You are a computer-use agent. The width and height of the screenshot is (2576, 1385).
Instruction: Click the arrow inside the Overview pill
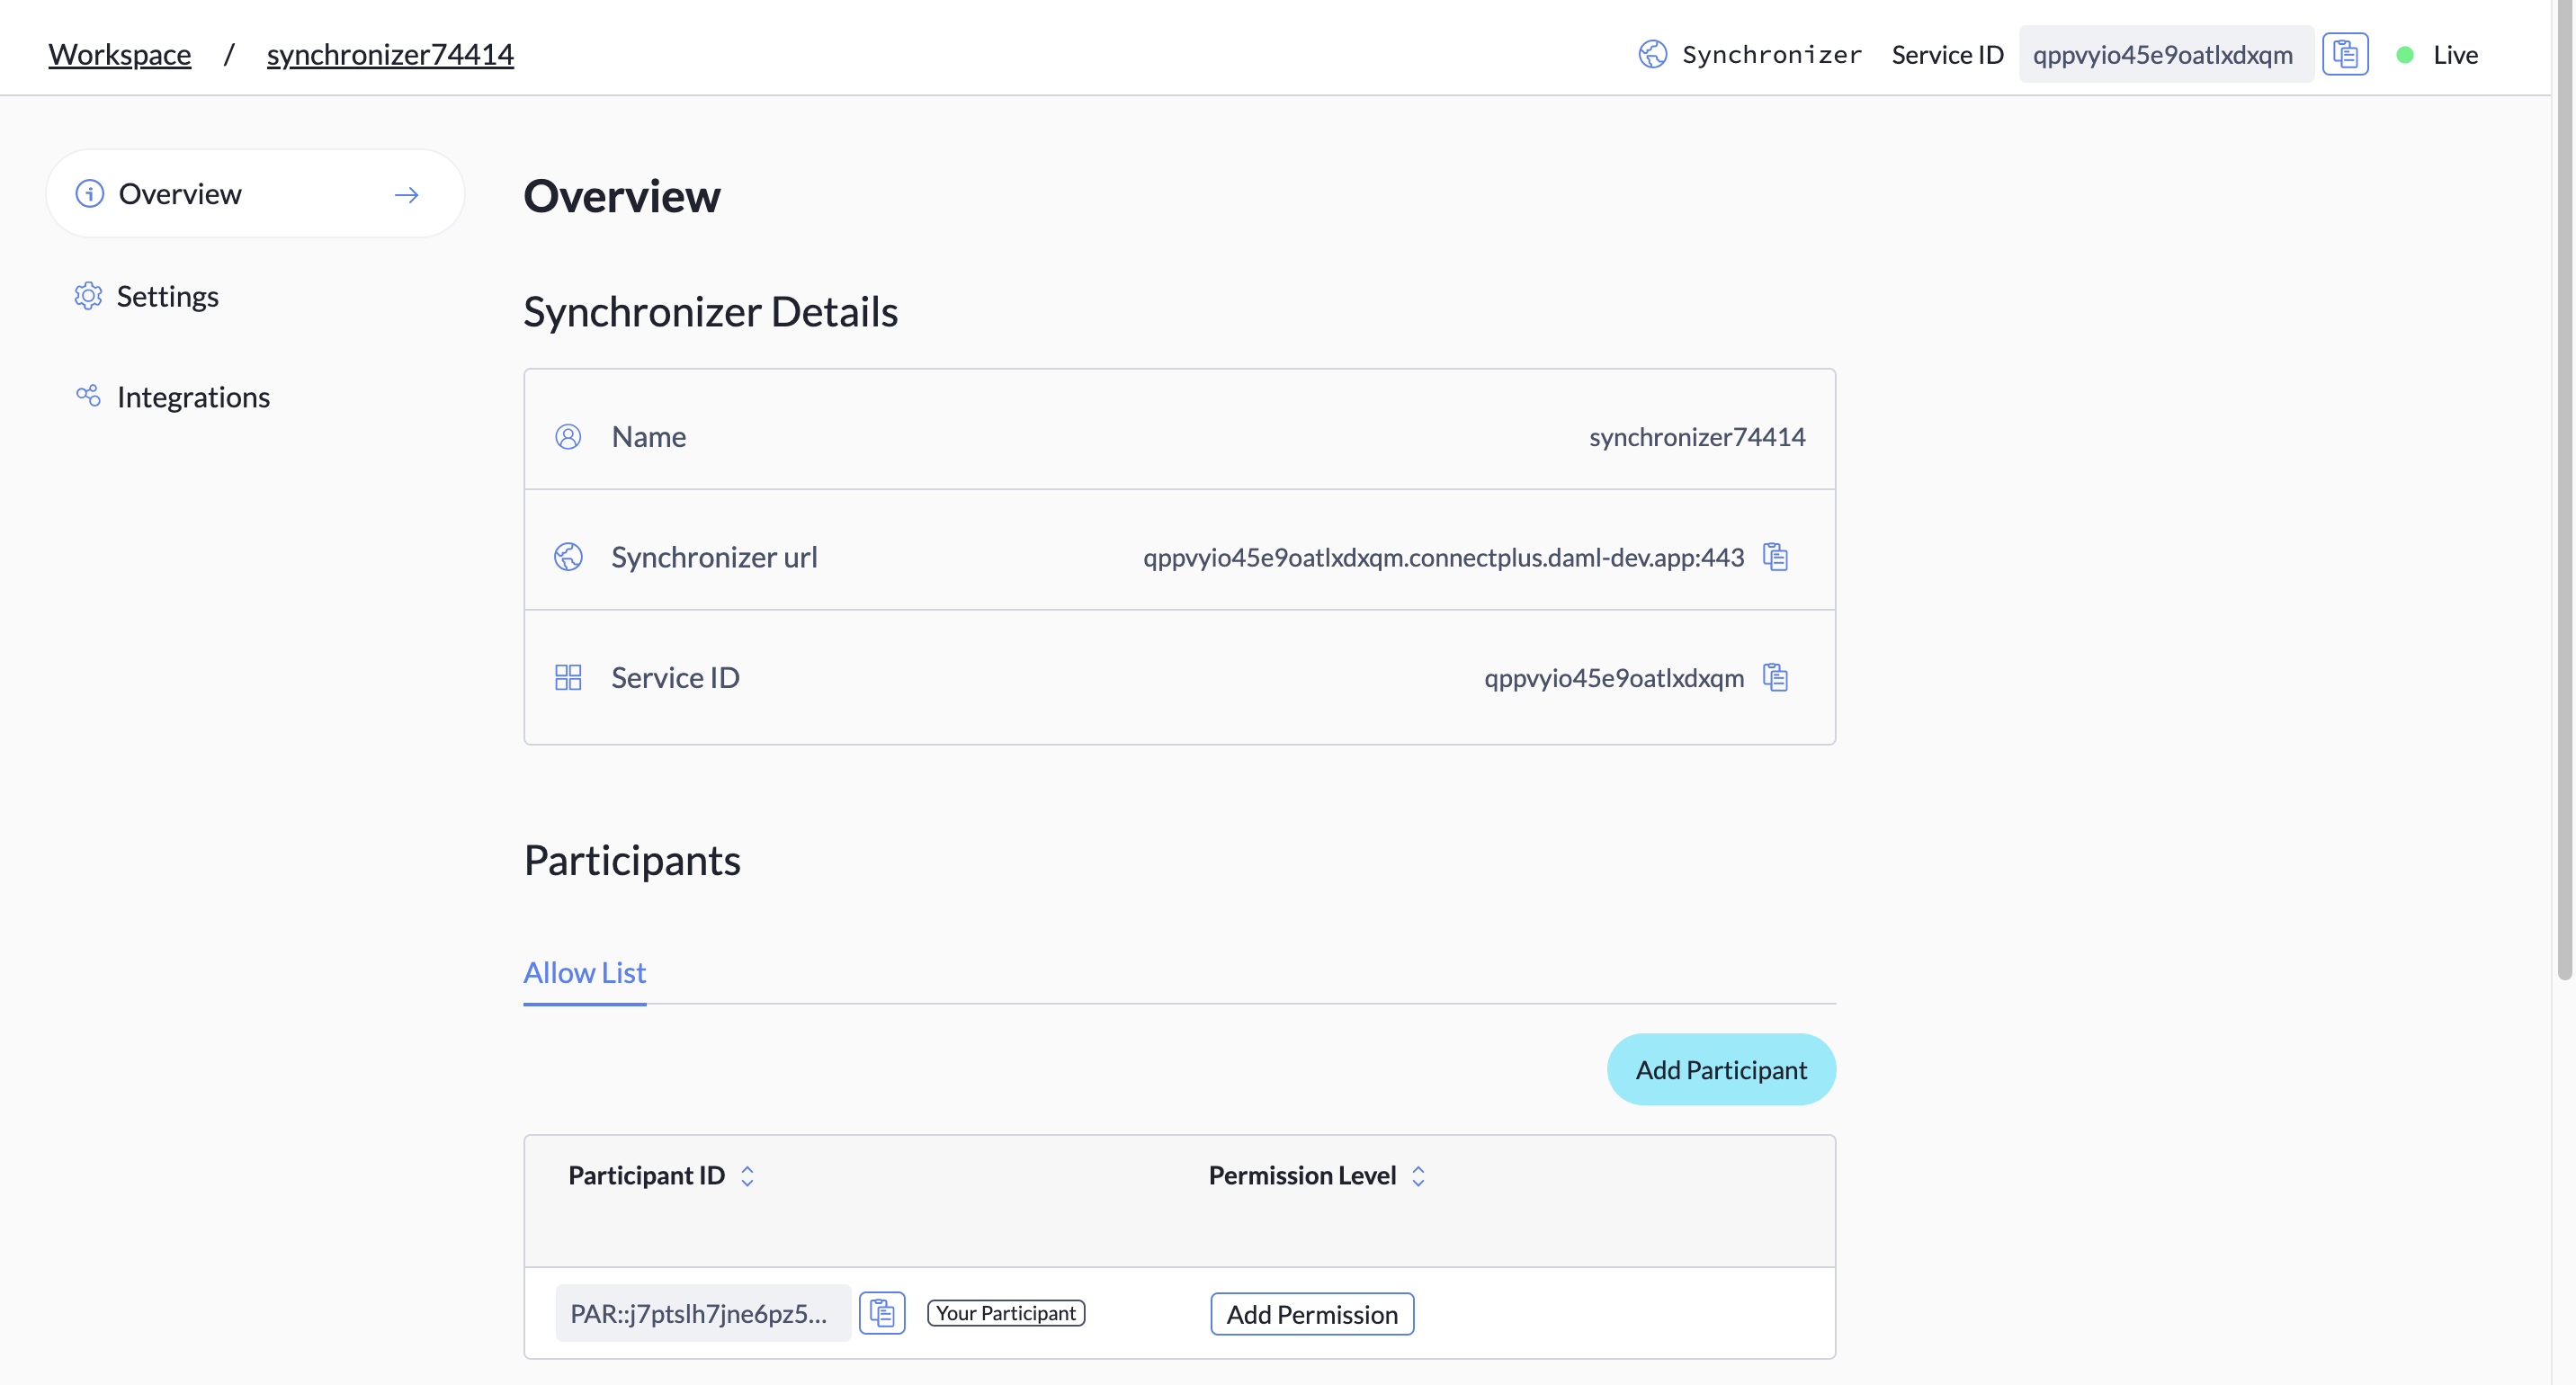406,194
